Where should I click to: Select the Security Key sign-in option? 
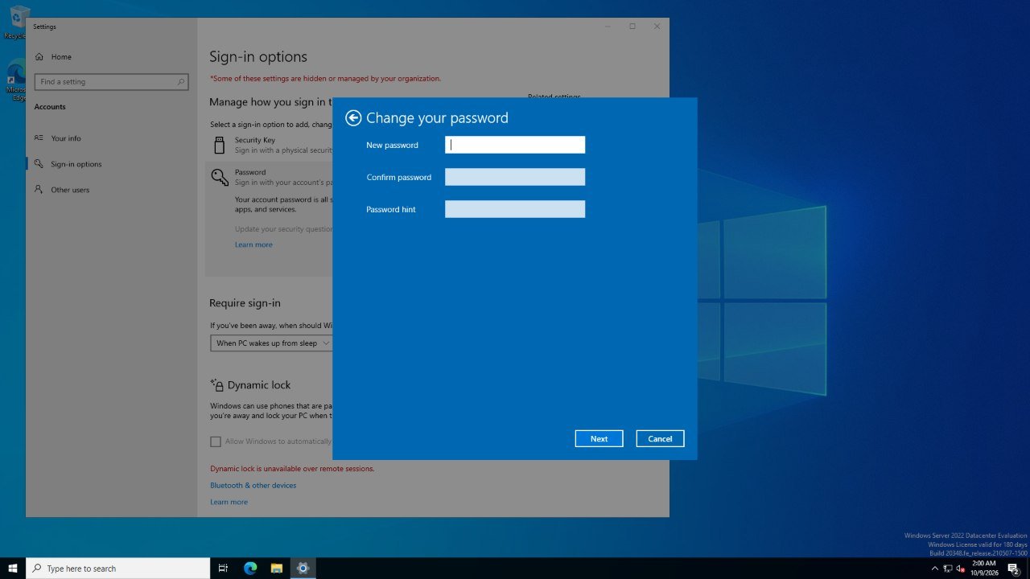click(x=270, y=145)
